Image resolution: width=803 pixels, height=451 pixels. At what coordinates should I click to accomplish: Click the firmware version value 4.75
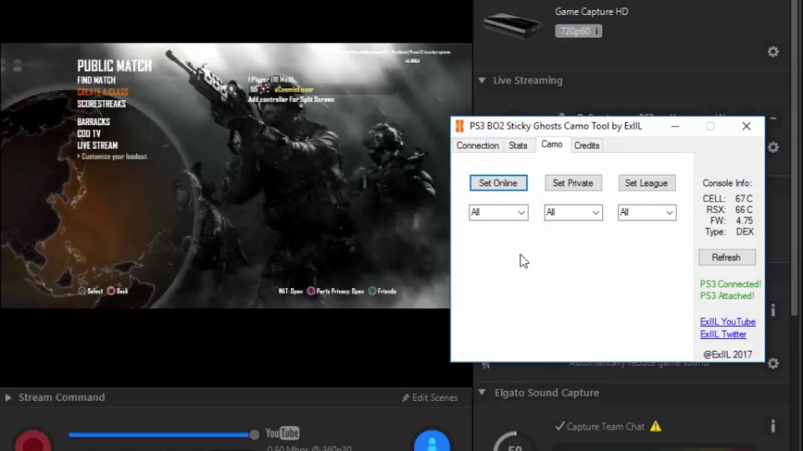click(744, 220)
